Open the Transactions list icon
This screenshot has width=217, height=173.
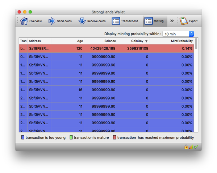[x=116, y=21]
